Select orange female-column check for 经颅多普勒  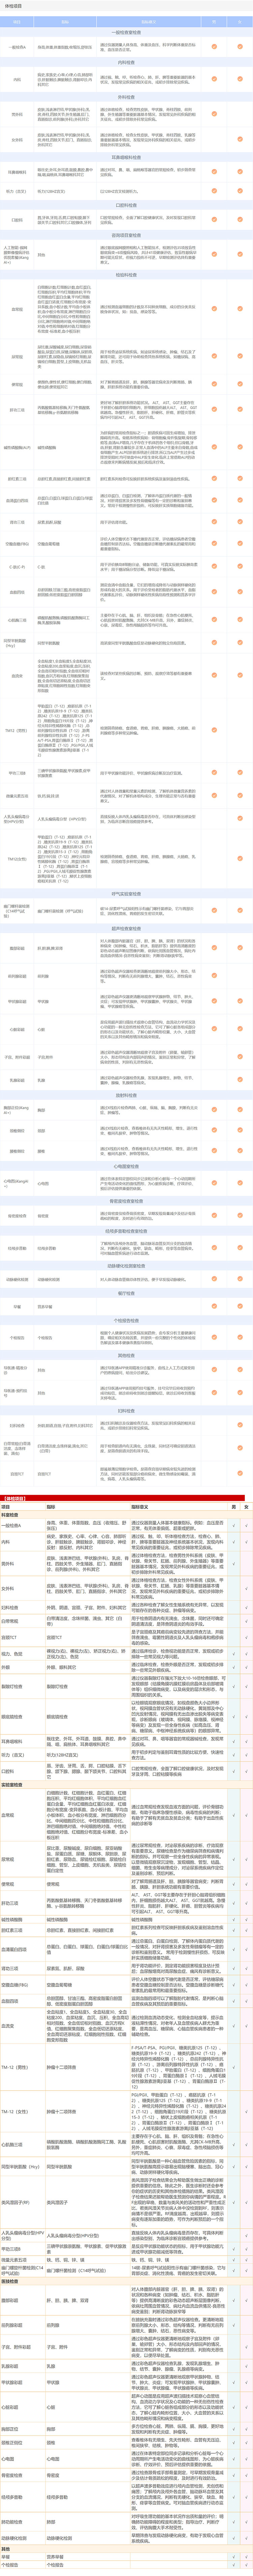click(x=240, y=1248)
